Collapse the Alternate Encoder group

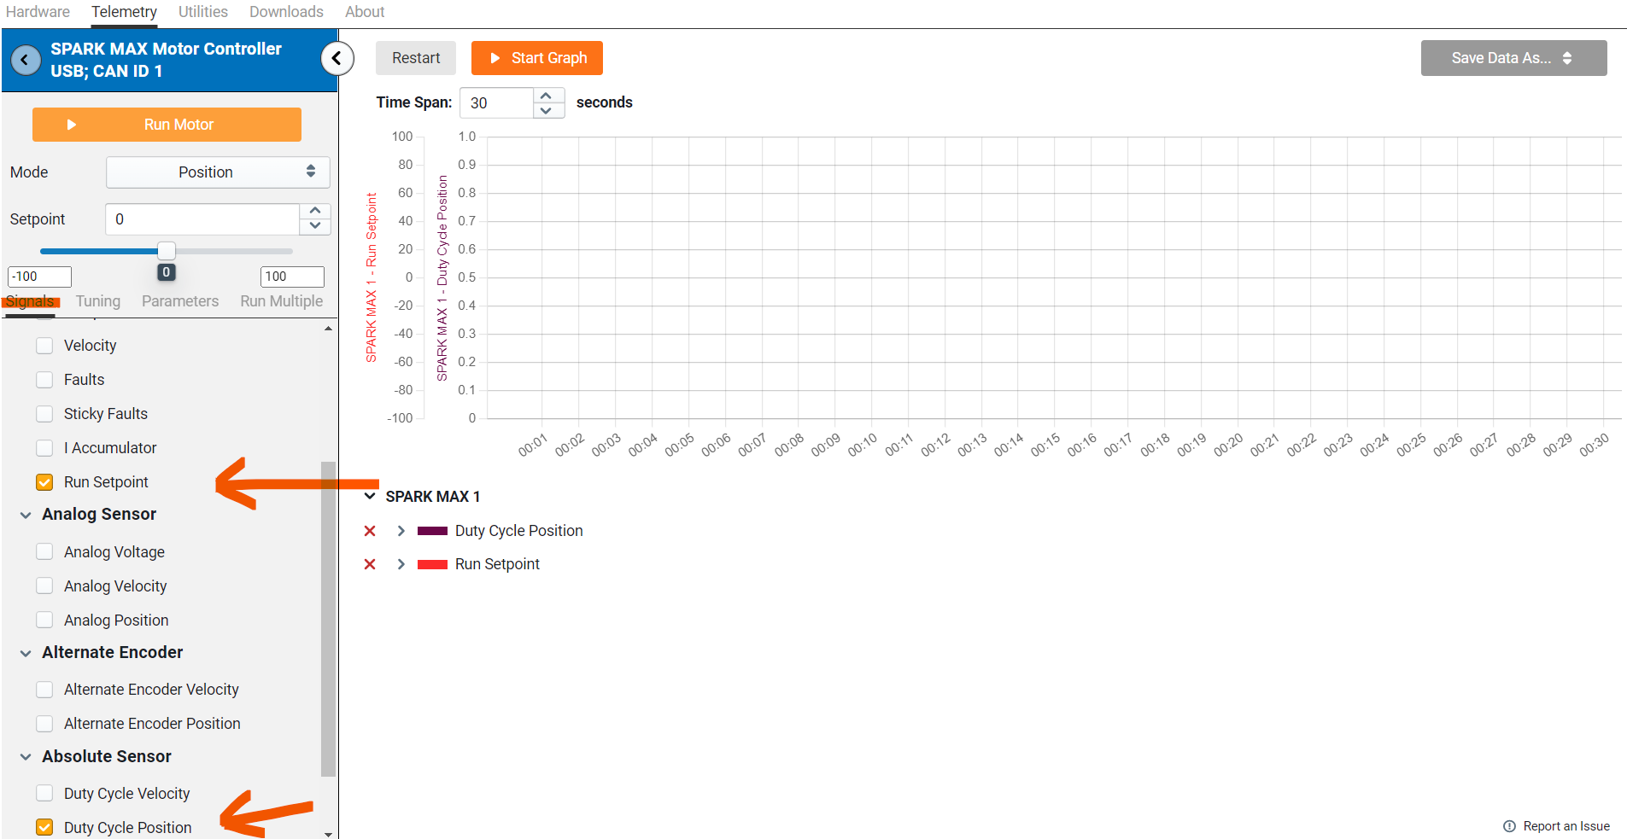pos(26,653)
